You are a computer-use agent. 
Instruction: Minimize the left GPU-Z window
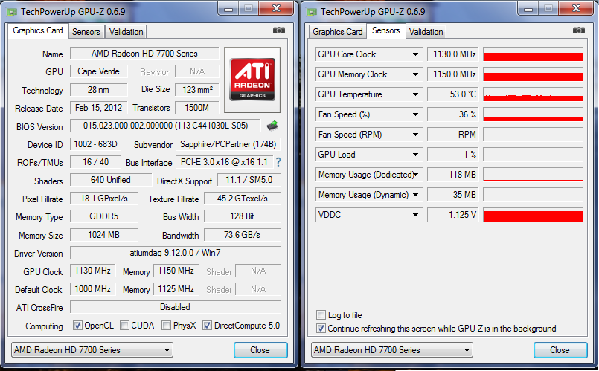228,9
